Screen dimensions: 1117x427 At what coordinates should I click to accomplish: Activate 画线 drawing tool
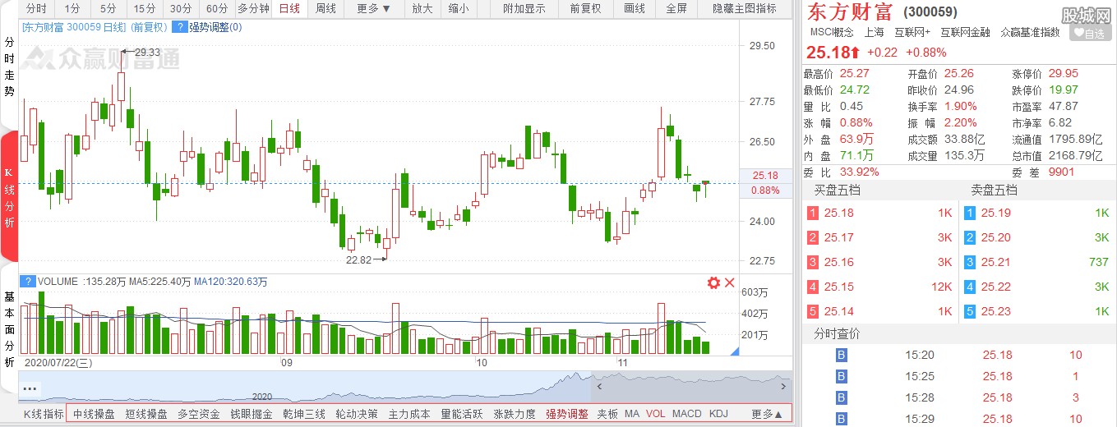[x=635, y=9]
